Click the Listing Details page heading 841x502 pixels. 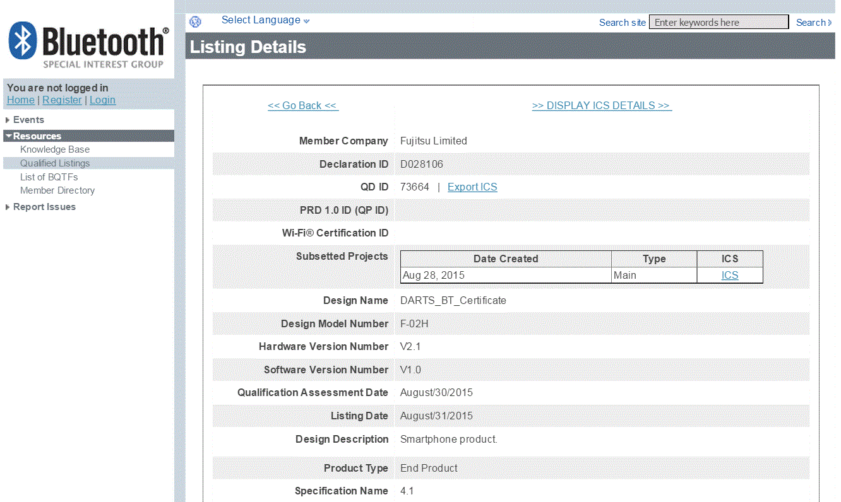[x=248, y=47]
